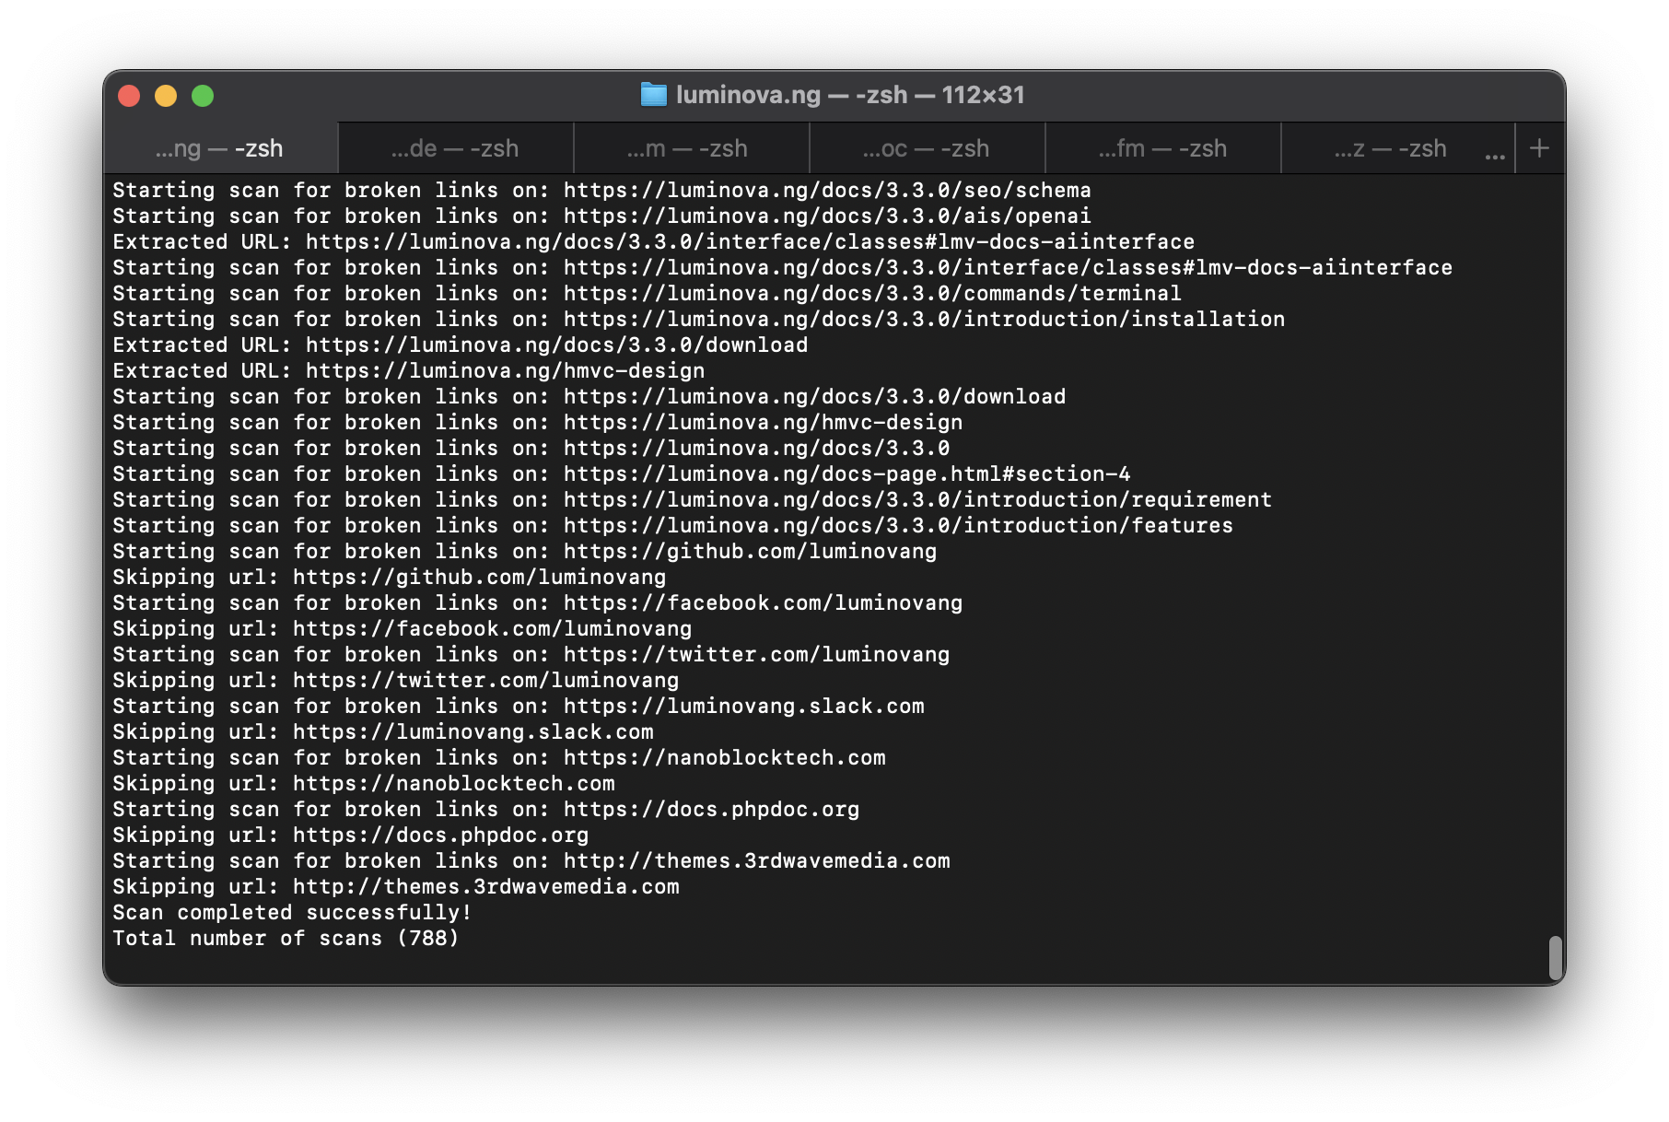
Task: Click the 'Scan completed successfully!' line
Action: tap(292, 913)
